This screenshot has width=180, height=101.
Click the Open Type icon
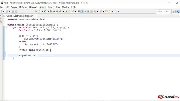66,12
